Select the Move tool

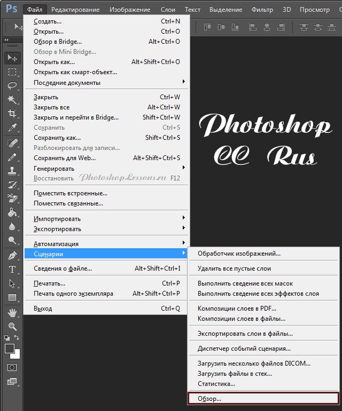tap(12, 58)
